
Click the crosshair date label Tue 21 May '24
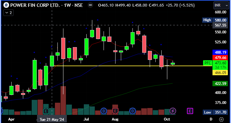(52, 119)
